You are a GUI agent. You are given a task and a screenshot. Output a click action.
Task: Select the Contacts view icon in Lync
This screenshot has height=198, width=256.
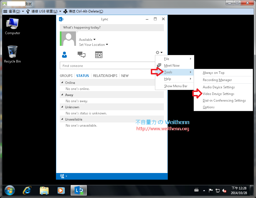[x=64, y=55]
